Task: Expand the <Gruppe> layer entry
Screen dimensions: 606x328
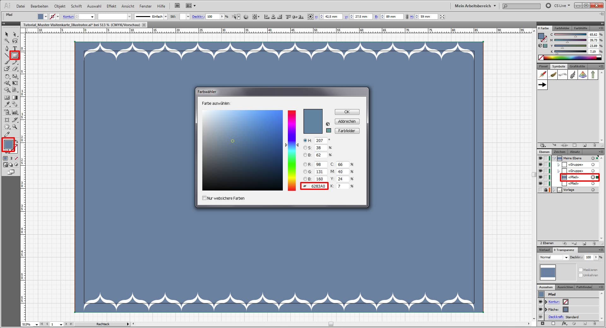Action: pyautogui.click(x=558, y=164)
